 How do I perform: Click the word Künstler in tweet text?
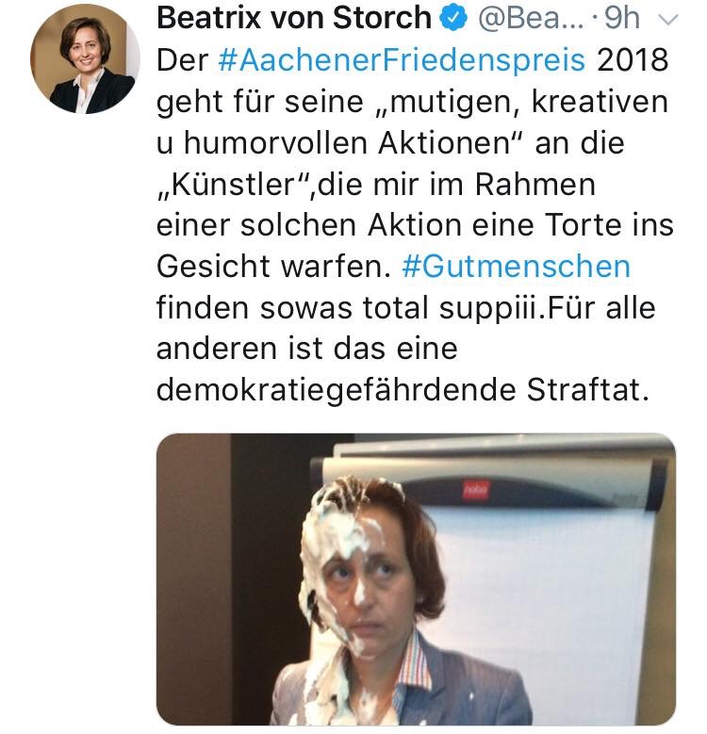(233, 184)
